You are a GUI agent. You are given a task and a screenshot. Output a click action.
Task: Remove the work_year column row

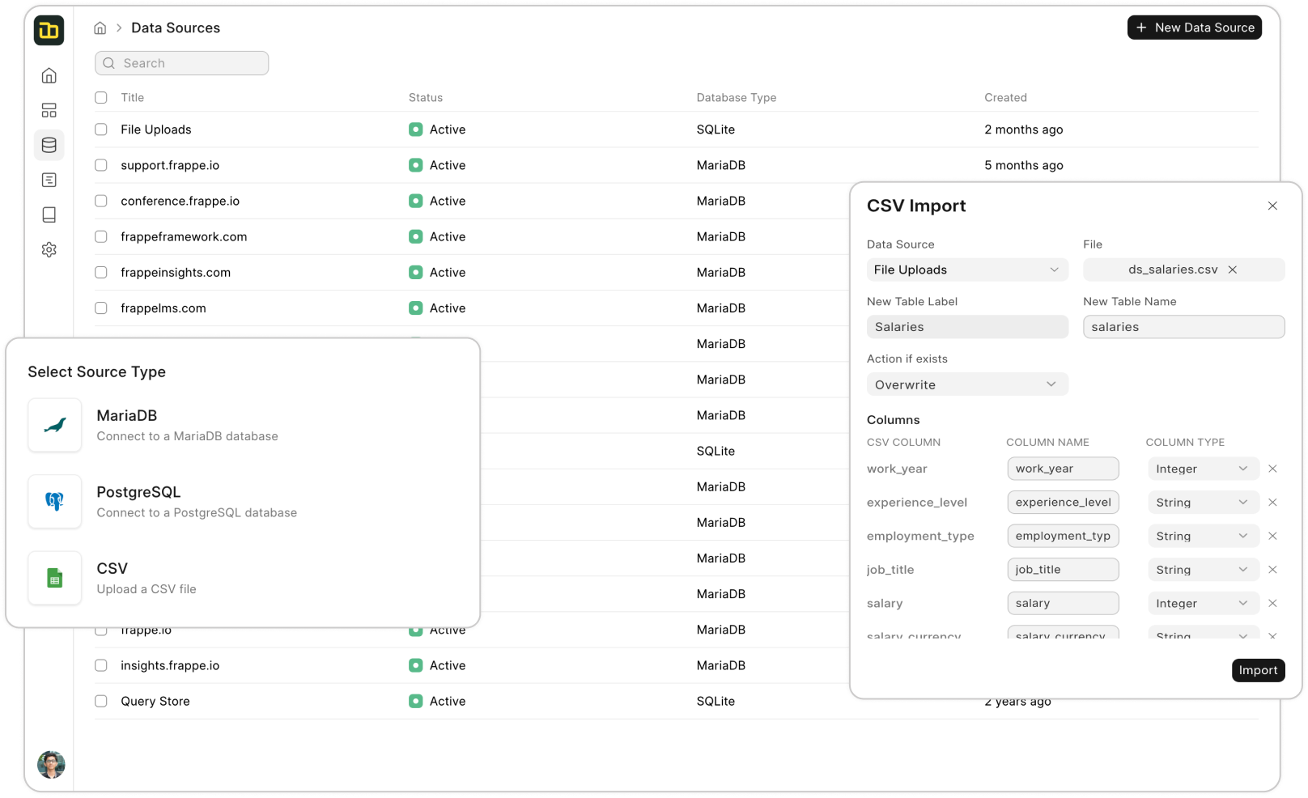pos(1272,469)
